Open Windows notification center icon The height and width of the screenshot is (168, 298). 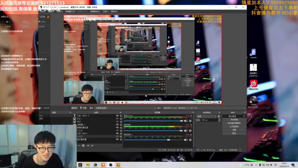click(293, 165)
